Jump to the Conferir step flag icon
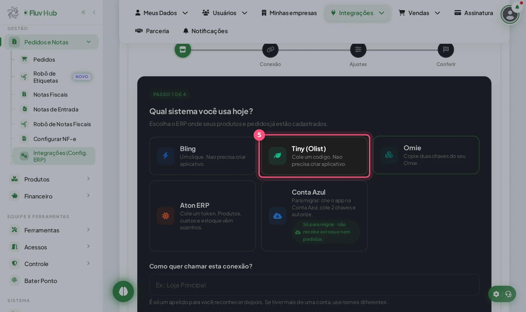This screenshot has width=526, height=312. [446, 50]
